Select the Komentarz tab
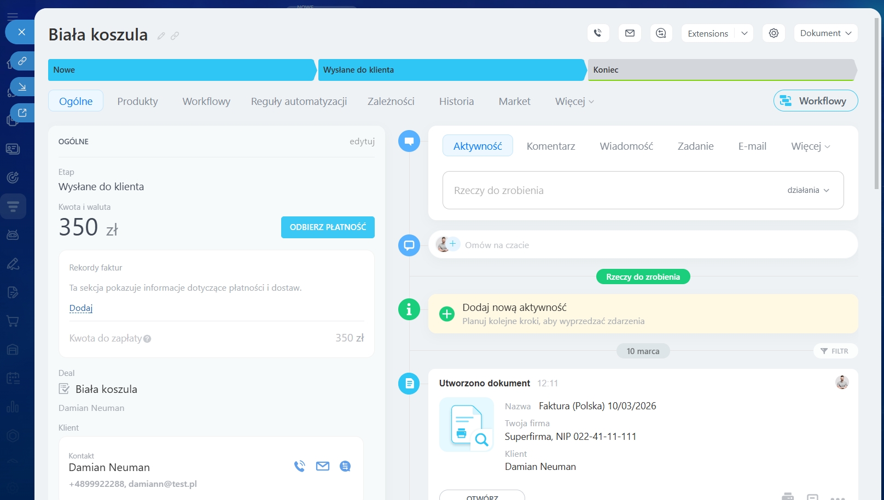This screenshot has width=884, height=500. (x=550, y=146)
